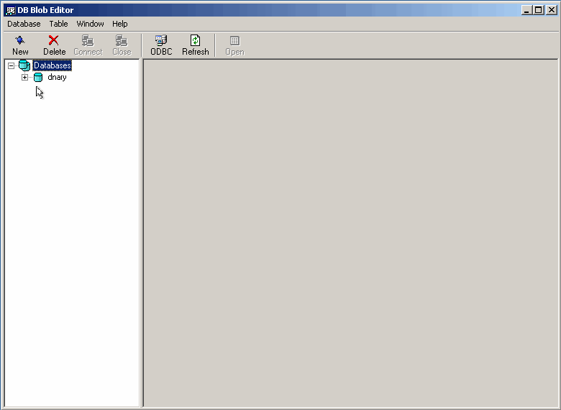Click the Databases root node icon

tap(24, 65)
